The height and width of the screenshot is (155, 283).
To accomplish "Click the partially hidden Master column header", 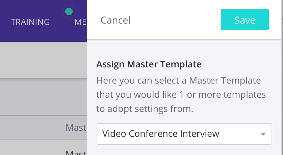I will (76, 127).
